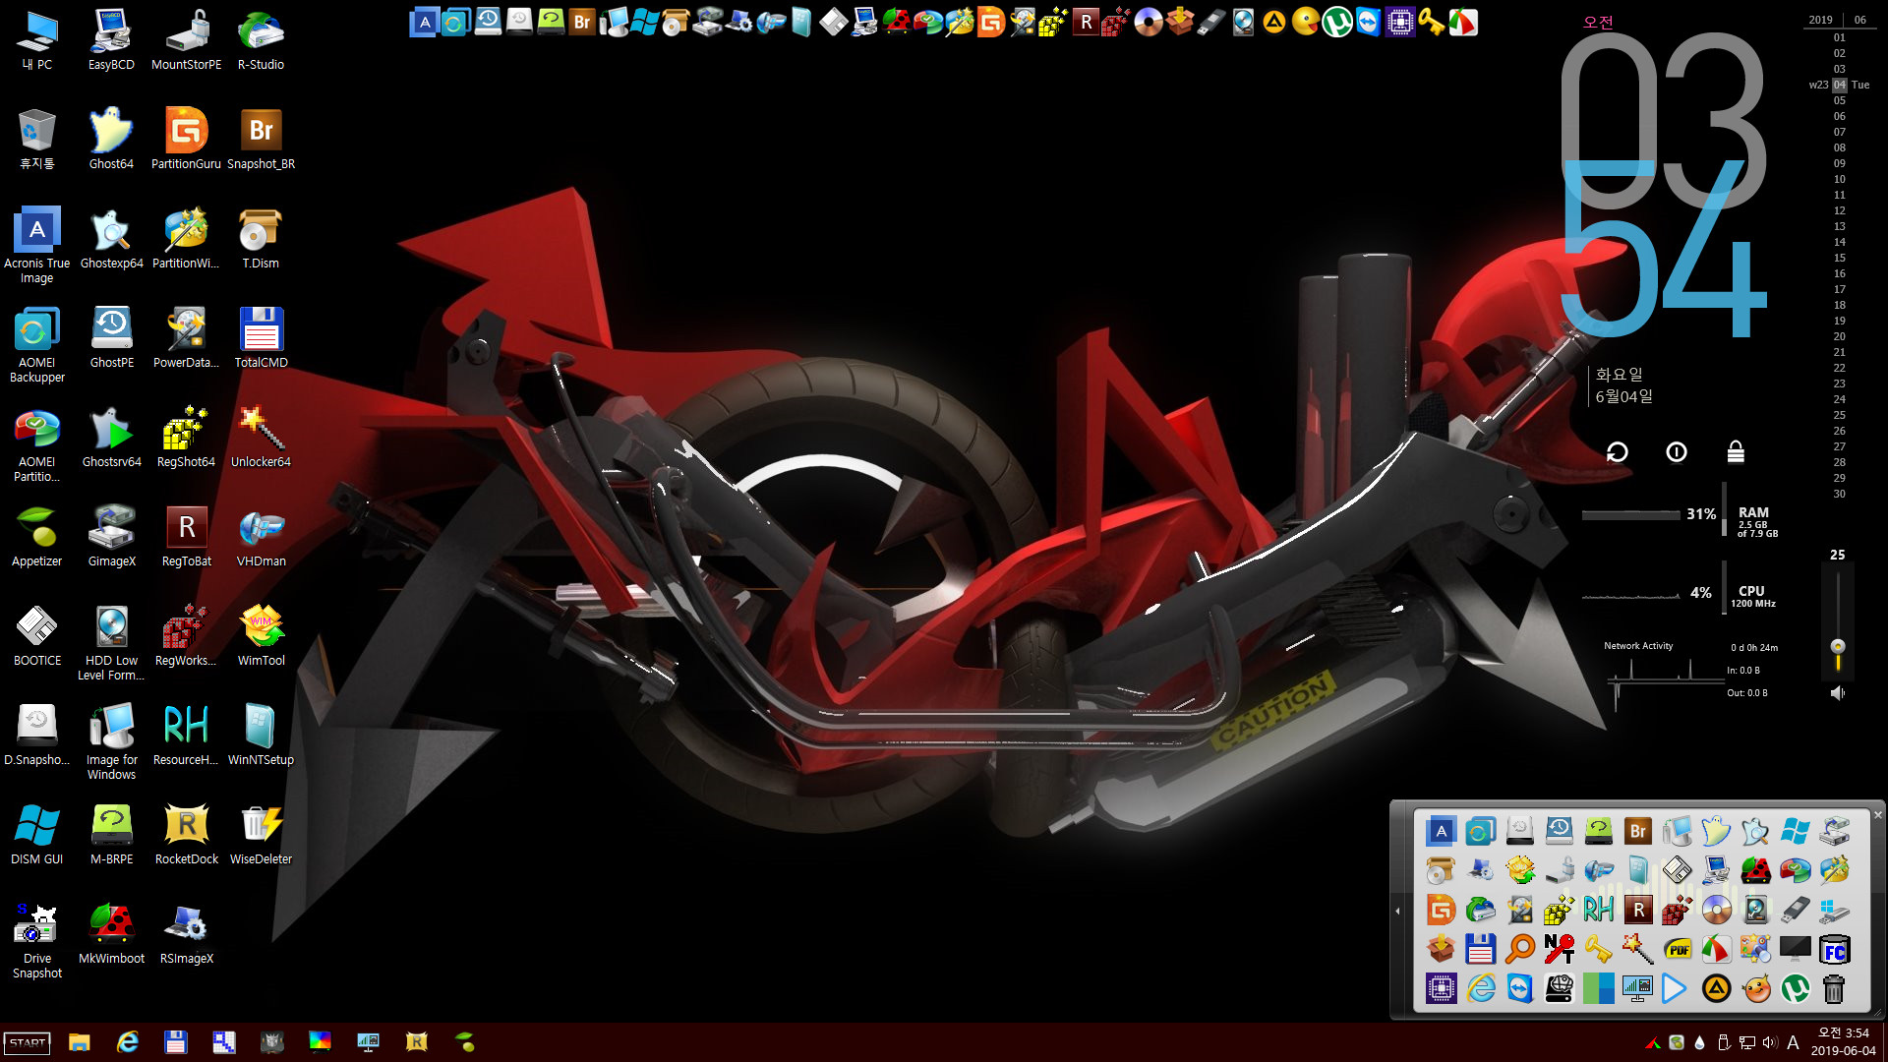Click the magnifier search icon in the launcher panel

[x=1520, y=949]
